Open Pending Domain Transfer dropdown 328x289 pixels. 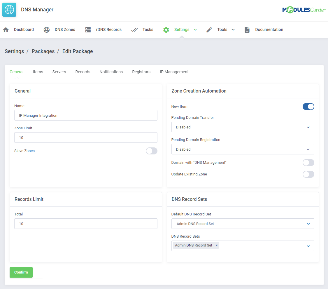[x=243, y=127]
